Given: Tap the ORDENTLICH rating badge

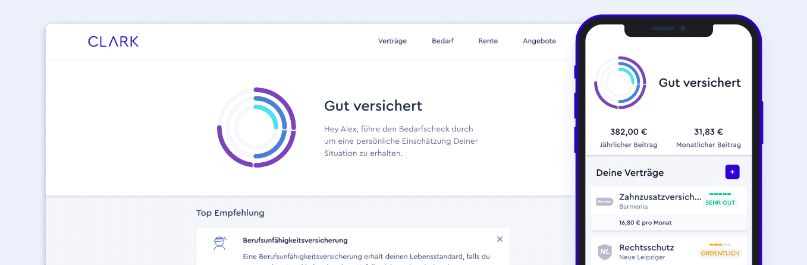Looking at the screenshot, I should coord(720,253).
